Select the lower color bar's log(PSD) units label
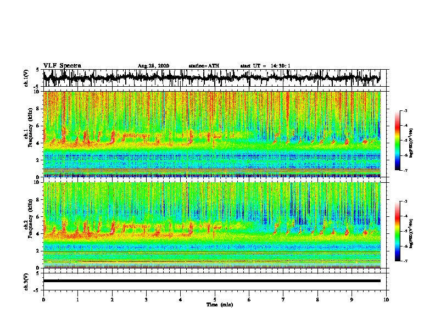Image resolution: width=435 pixels, height=336 pixels. (411, 233)
